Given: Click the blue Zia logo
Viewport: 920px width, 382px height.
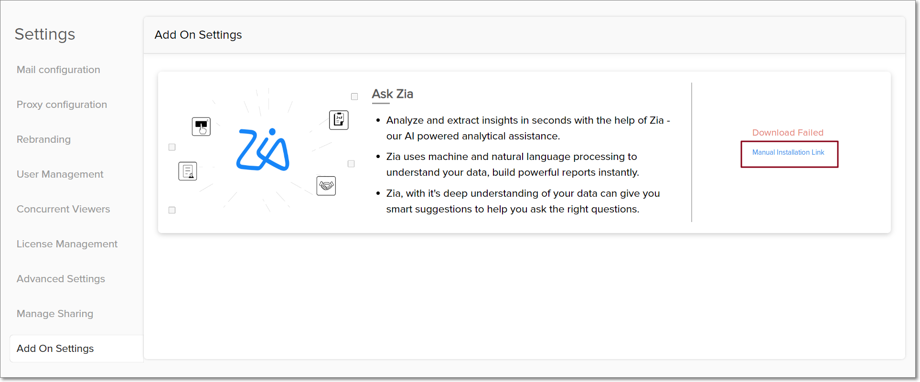Looking at the screenshot, I should 263,149.
